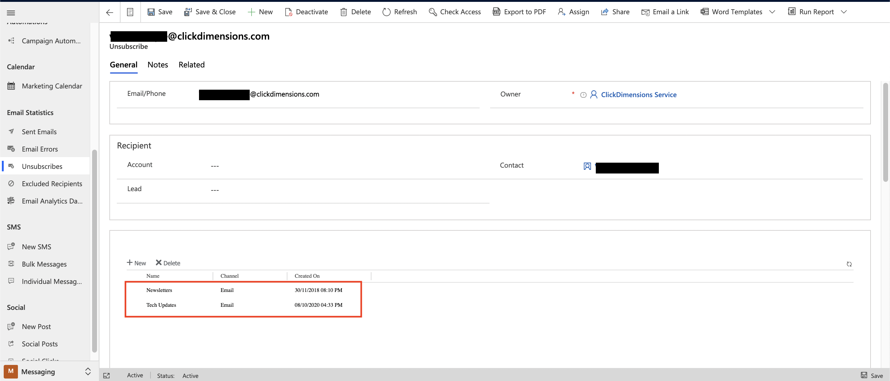Delete the record via toolbar

coord(355,12)
